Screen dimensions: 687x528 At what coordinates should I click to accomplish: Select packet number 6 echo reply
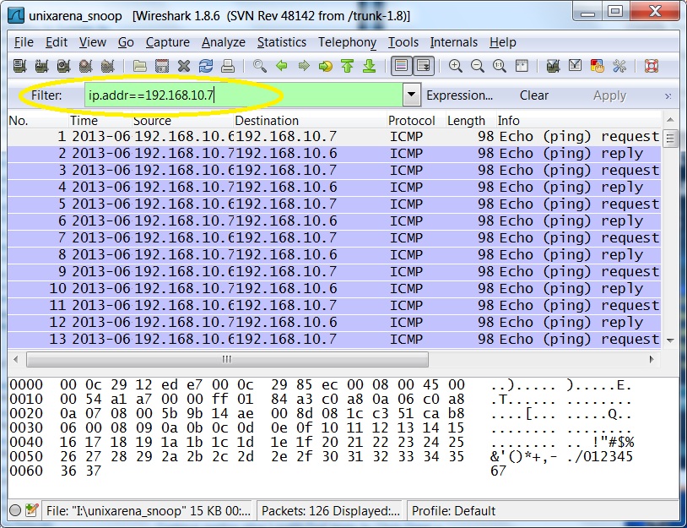(x=334, y=220)
